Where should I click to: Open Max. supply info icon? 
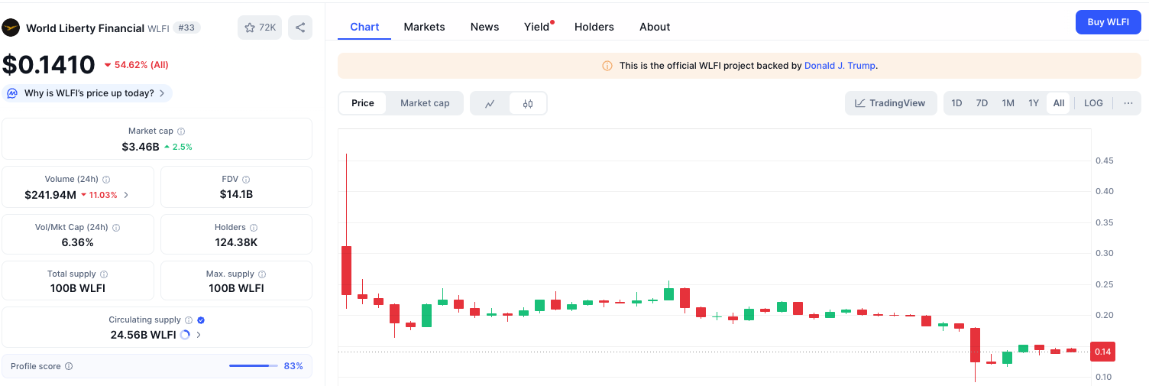point(262,274)
